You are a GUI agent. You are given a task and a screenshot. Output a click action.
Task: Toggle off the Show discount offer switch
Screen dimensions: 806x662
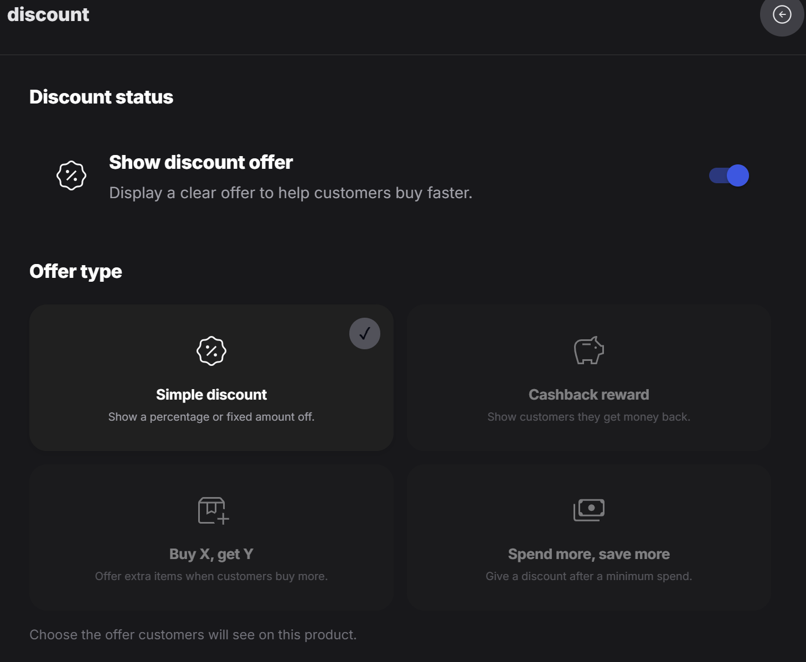coord(729,175)
